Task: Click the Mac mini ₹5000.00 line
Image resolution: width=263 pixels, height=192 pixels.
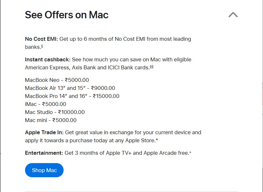Action: [x=51, y=120]
